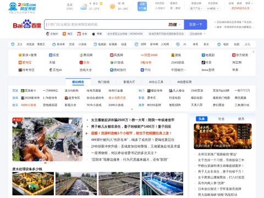Open 搜狐 site link
This screenshot has width=264, height=198.
click(176, 55)
